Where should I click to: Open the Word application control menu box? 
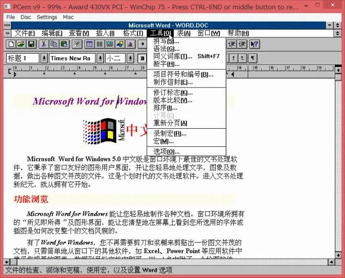(x=7, y=25)
